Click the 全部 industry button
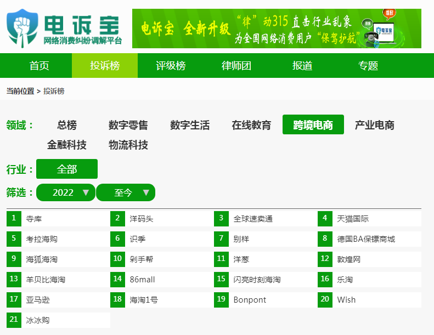The width and height of the screenshot is (434, 335). (67, 169)
